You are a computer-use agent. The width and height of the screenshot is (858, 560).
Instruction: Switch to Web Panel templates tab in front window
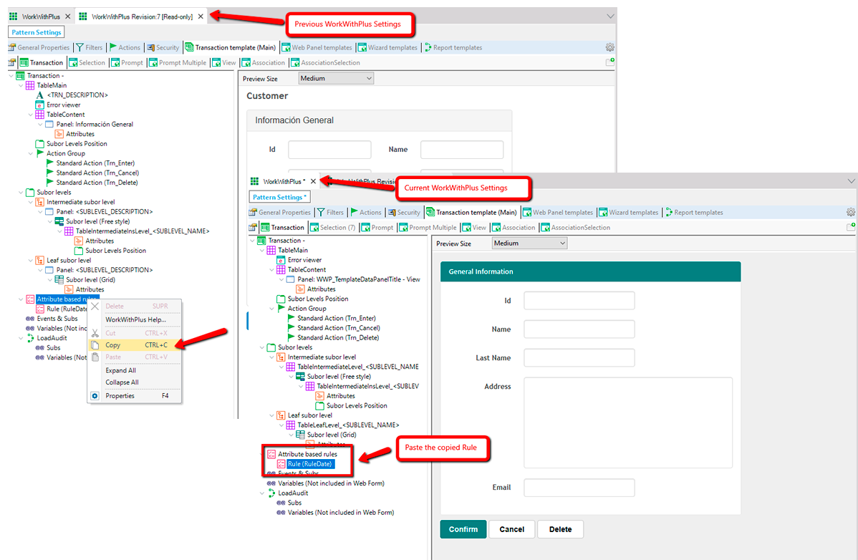pos(562,213)
